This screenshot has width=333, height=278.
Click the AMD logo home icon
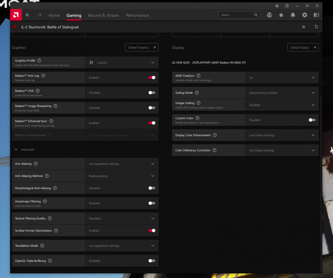click(x=16, y=15)
